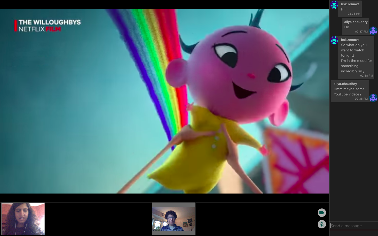Screen dimensions: 378x236
Task: Click bsk.removal's avatar beside the 'want to watch' message
Action: 334,40
